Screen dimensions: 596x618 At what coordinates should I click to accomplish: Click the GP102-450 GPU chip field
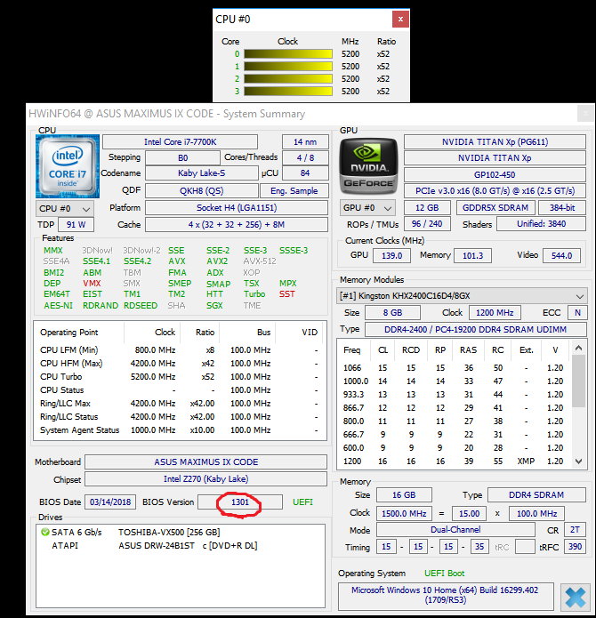(495, 174)
